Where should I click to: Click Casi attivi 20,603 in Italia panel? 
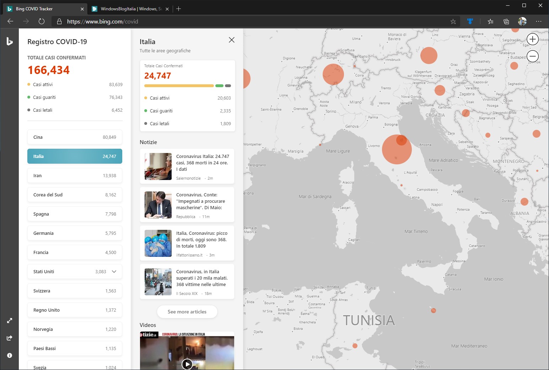187,98
